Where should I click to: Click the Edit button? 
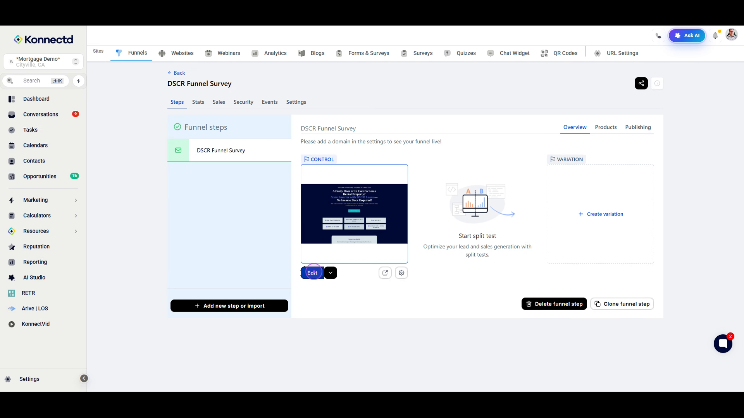(x=312, y=273)
